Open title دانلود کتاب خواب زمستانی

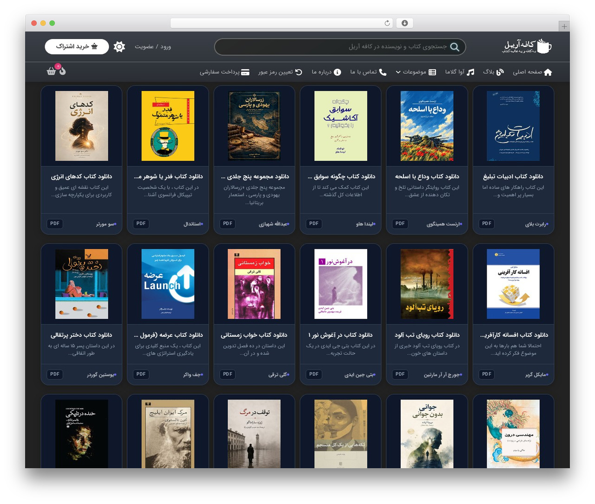(x=254, y=335)
